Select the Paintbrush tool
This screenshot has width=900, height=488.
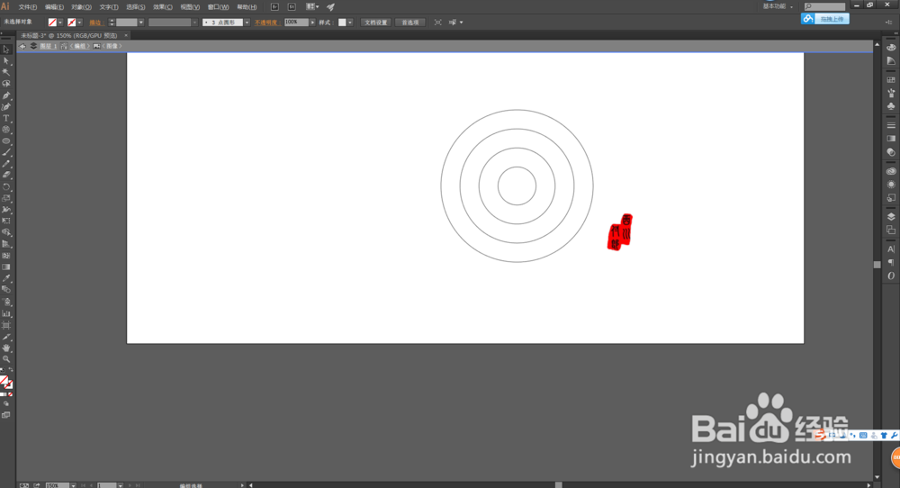[6, 153]
